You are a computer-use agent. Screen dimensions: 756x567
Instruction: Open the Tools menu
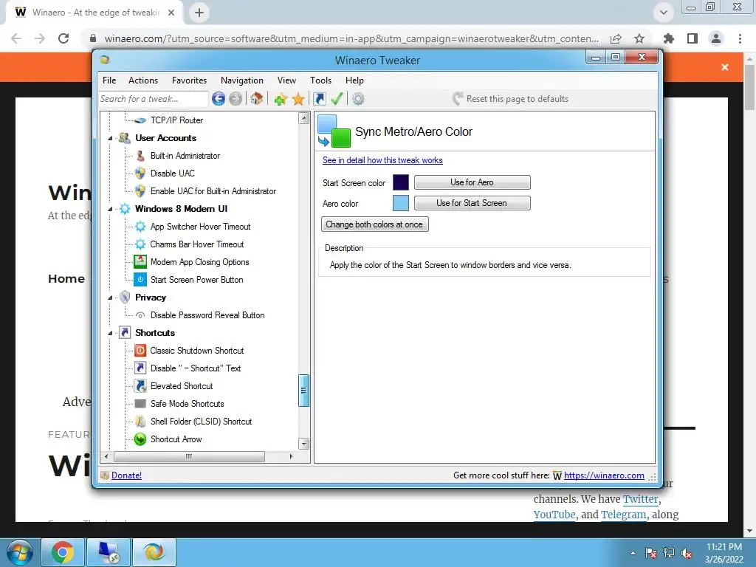click(320, 80)
